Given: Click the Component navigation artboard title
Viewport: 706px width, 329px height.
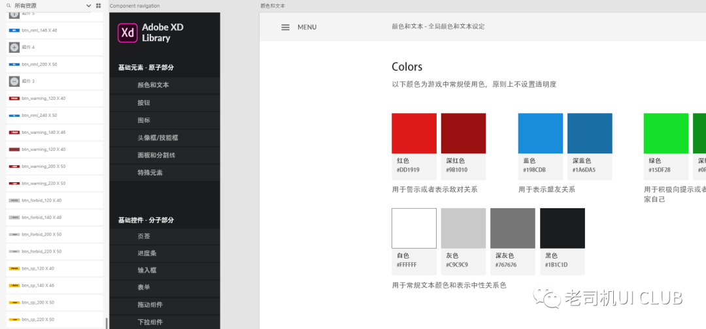Looking at the screenshot, I should pyautogui.click(x=135, y=6).
